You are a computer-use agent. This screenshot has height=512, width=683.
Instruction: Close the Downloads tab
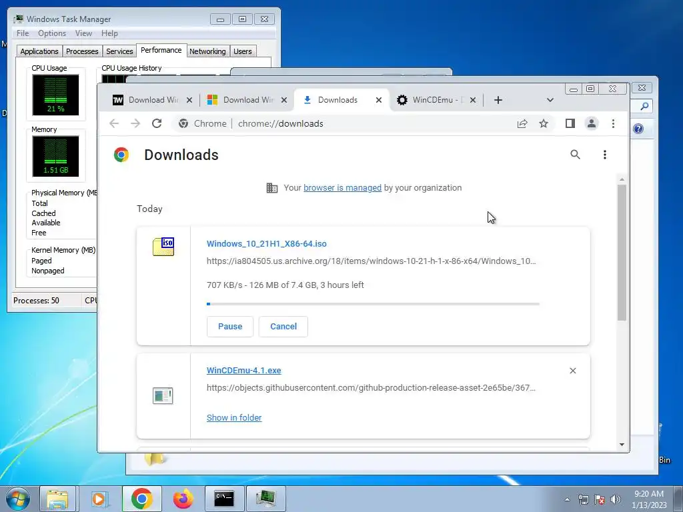point(379,100)
